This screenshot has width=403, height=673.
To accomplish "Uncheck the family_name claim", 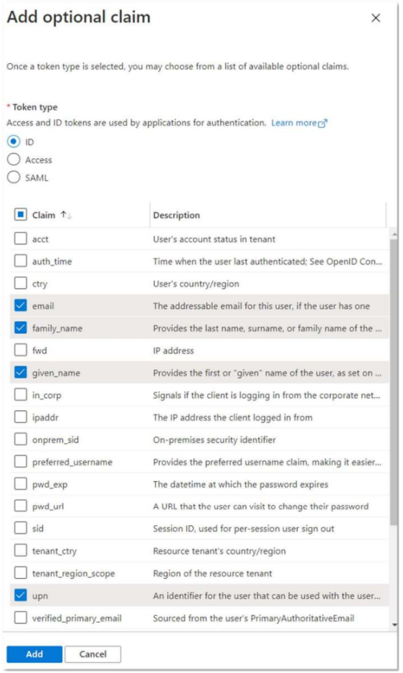I will point(21,328).
